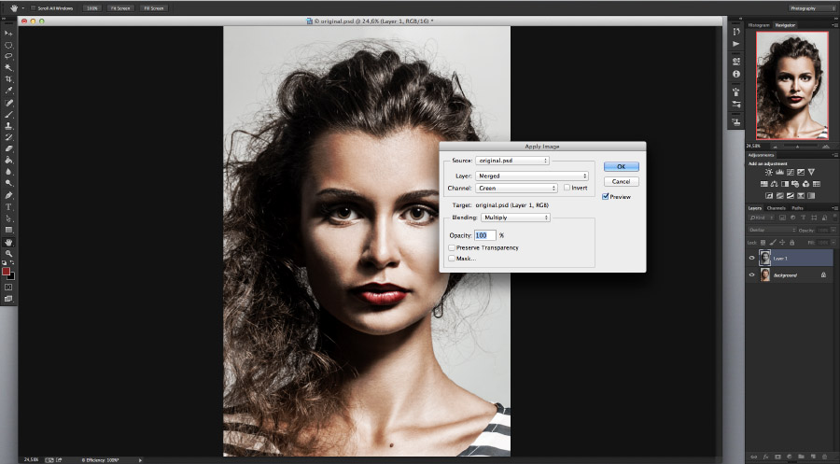Open the Photography workspace dropdown

click(812, 8)
